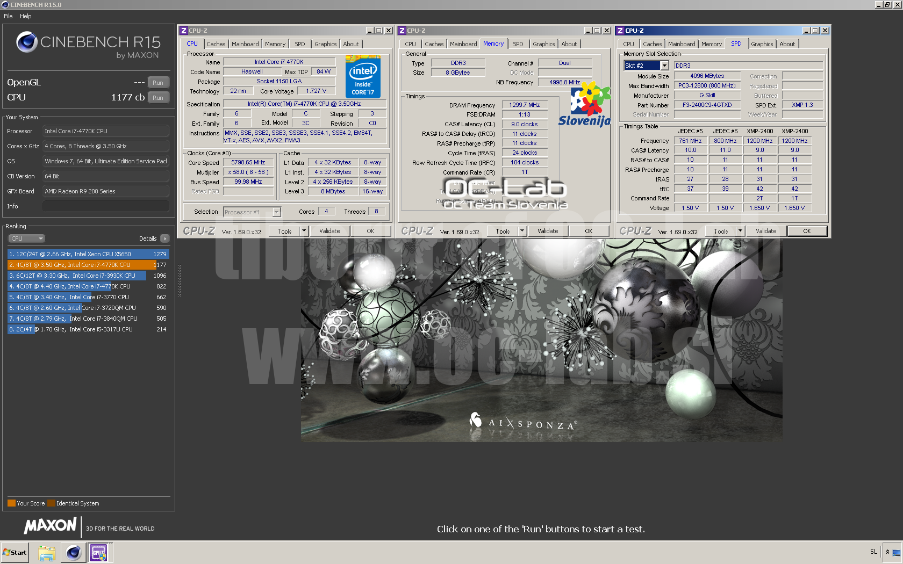Select SPD tab in Memory CPU-Z window

pyautogui.click(x=518, y=44)
